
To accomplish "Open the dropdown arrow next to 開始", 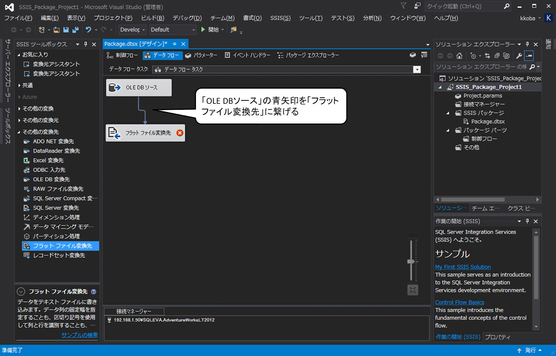I will point(223,30).
